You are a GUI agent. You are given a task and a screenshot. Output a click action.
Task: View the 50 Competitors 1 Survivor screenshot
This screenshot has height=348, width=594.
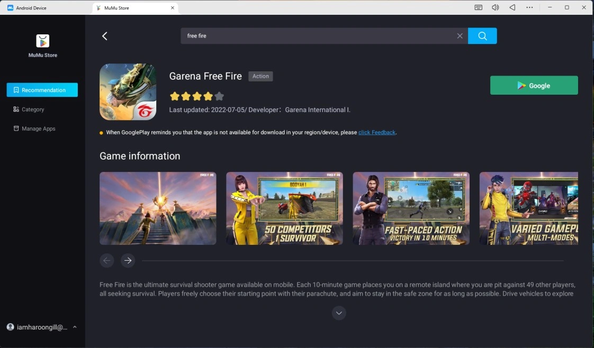click(284, 208)
